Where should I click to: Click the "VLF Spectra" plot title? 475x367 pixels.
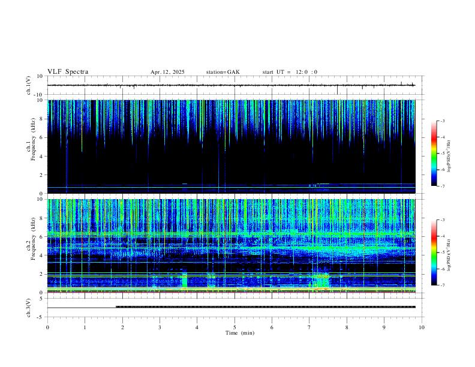68,72
